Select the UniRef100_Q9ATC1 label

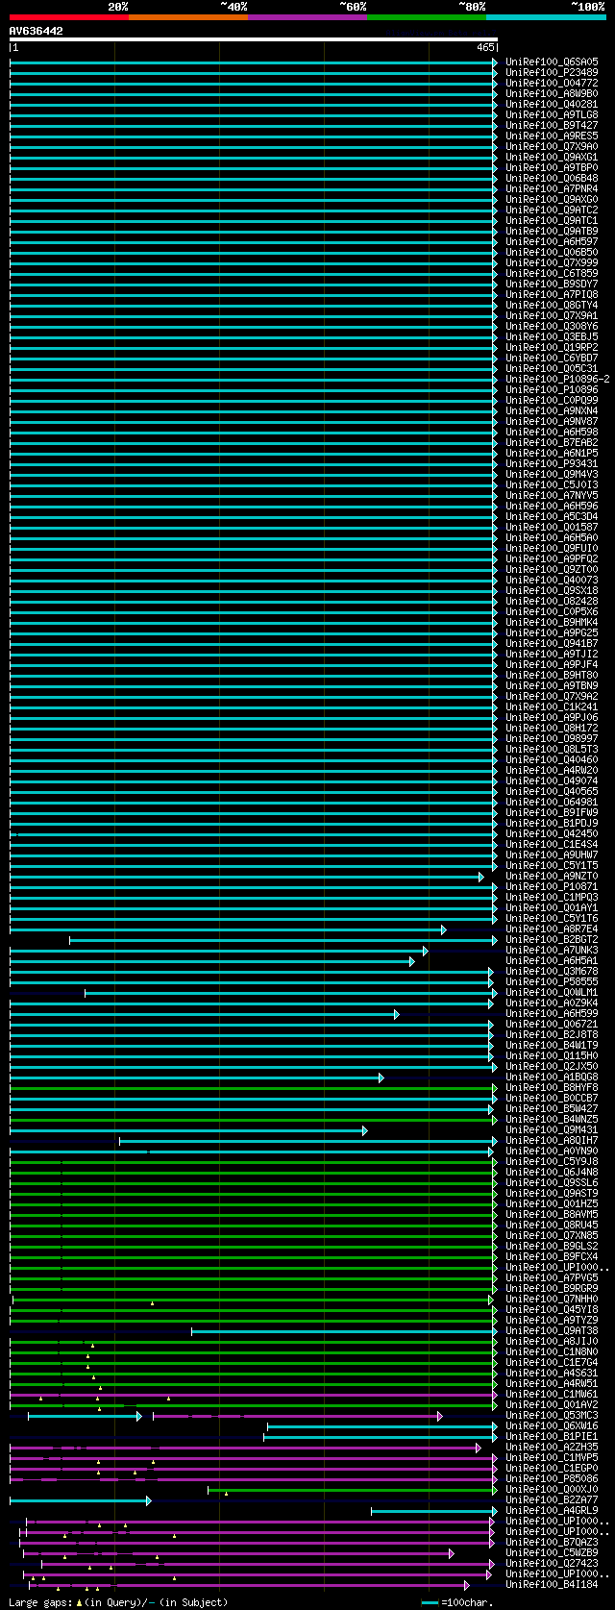coord(552,220)
